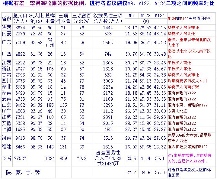Viewport: 217px width, 179px height.
Task: Click the 陕、蒙、甘、豫 row label
Action: pos(23,172)
